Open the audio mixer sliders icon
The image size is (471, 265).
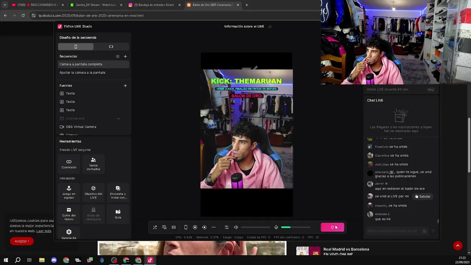coord(227,227)
